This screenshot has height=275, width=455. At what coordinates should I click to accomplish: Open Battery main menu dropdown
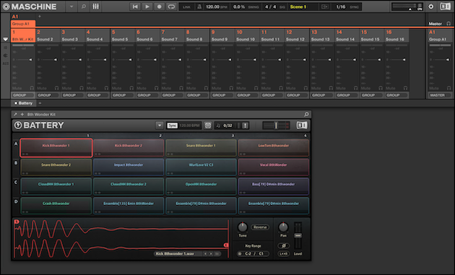coord(160,126)
